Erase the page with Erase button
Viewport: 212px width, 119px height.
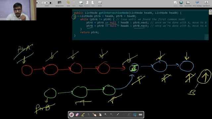coord(100,4)
